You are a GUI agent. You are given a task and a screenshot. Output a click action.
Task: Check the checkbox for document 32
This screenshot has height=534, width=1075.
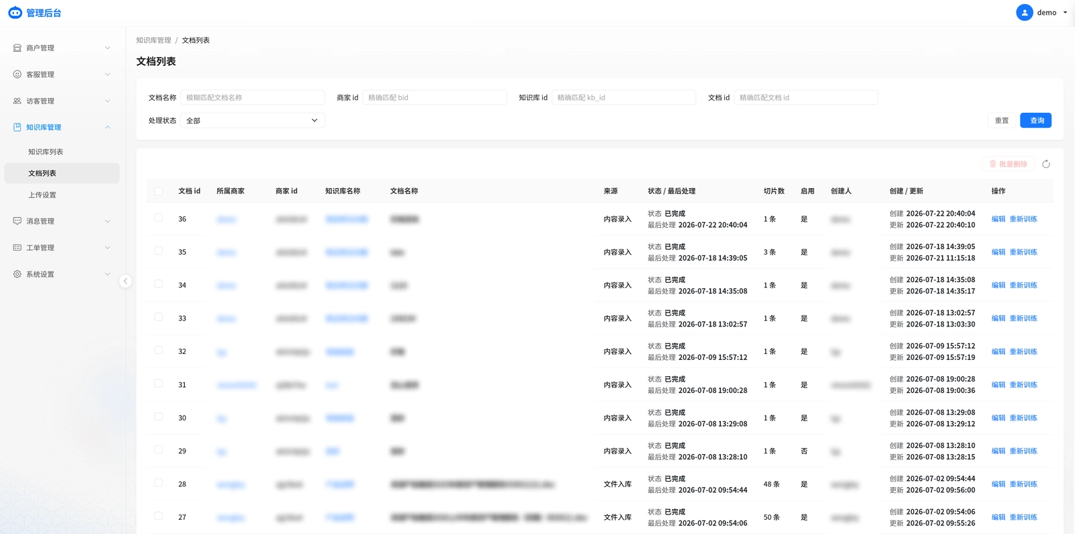[159, 350]
